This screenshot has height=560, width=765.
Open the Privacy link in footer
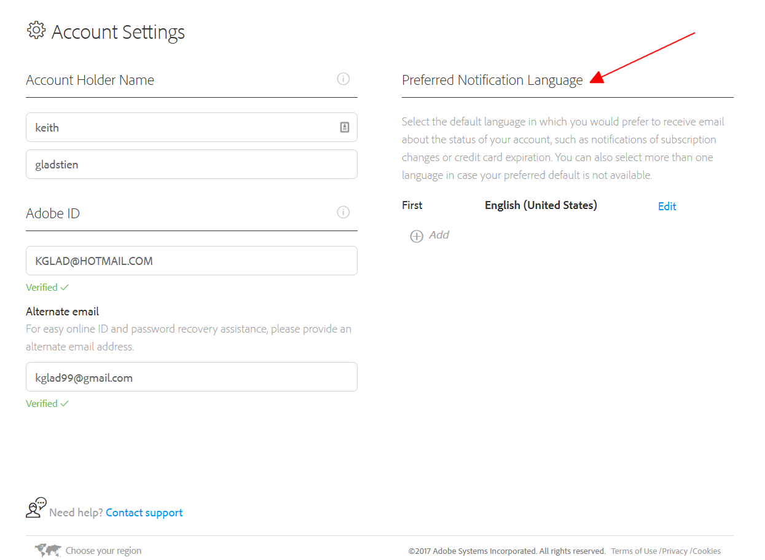(675, 551)
